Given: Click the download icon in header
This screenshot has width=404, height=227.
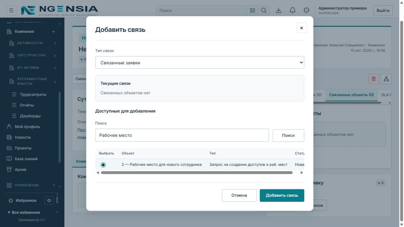Looking at the screenshot, I should click(x=279, y=11).
